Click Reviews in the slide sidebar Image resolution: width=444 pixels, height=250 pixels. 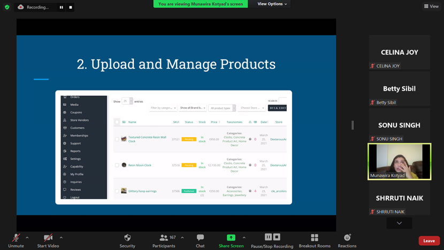[x=75, y=190]
